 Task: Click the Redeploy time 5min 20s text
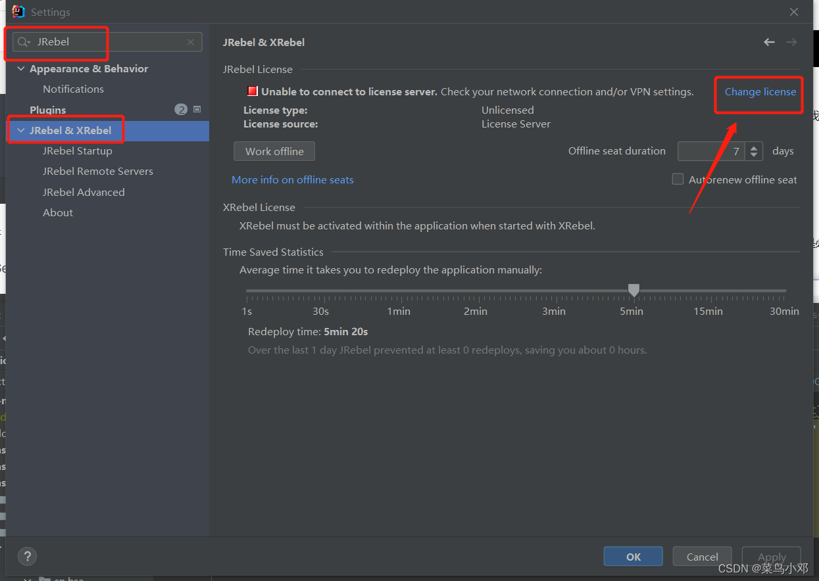pos(308,331)
